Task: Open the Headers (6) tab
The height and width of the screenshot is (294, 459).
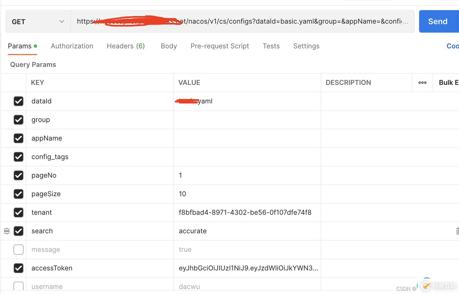Action: (126, 46)
